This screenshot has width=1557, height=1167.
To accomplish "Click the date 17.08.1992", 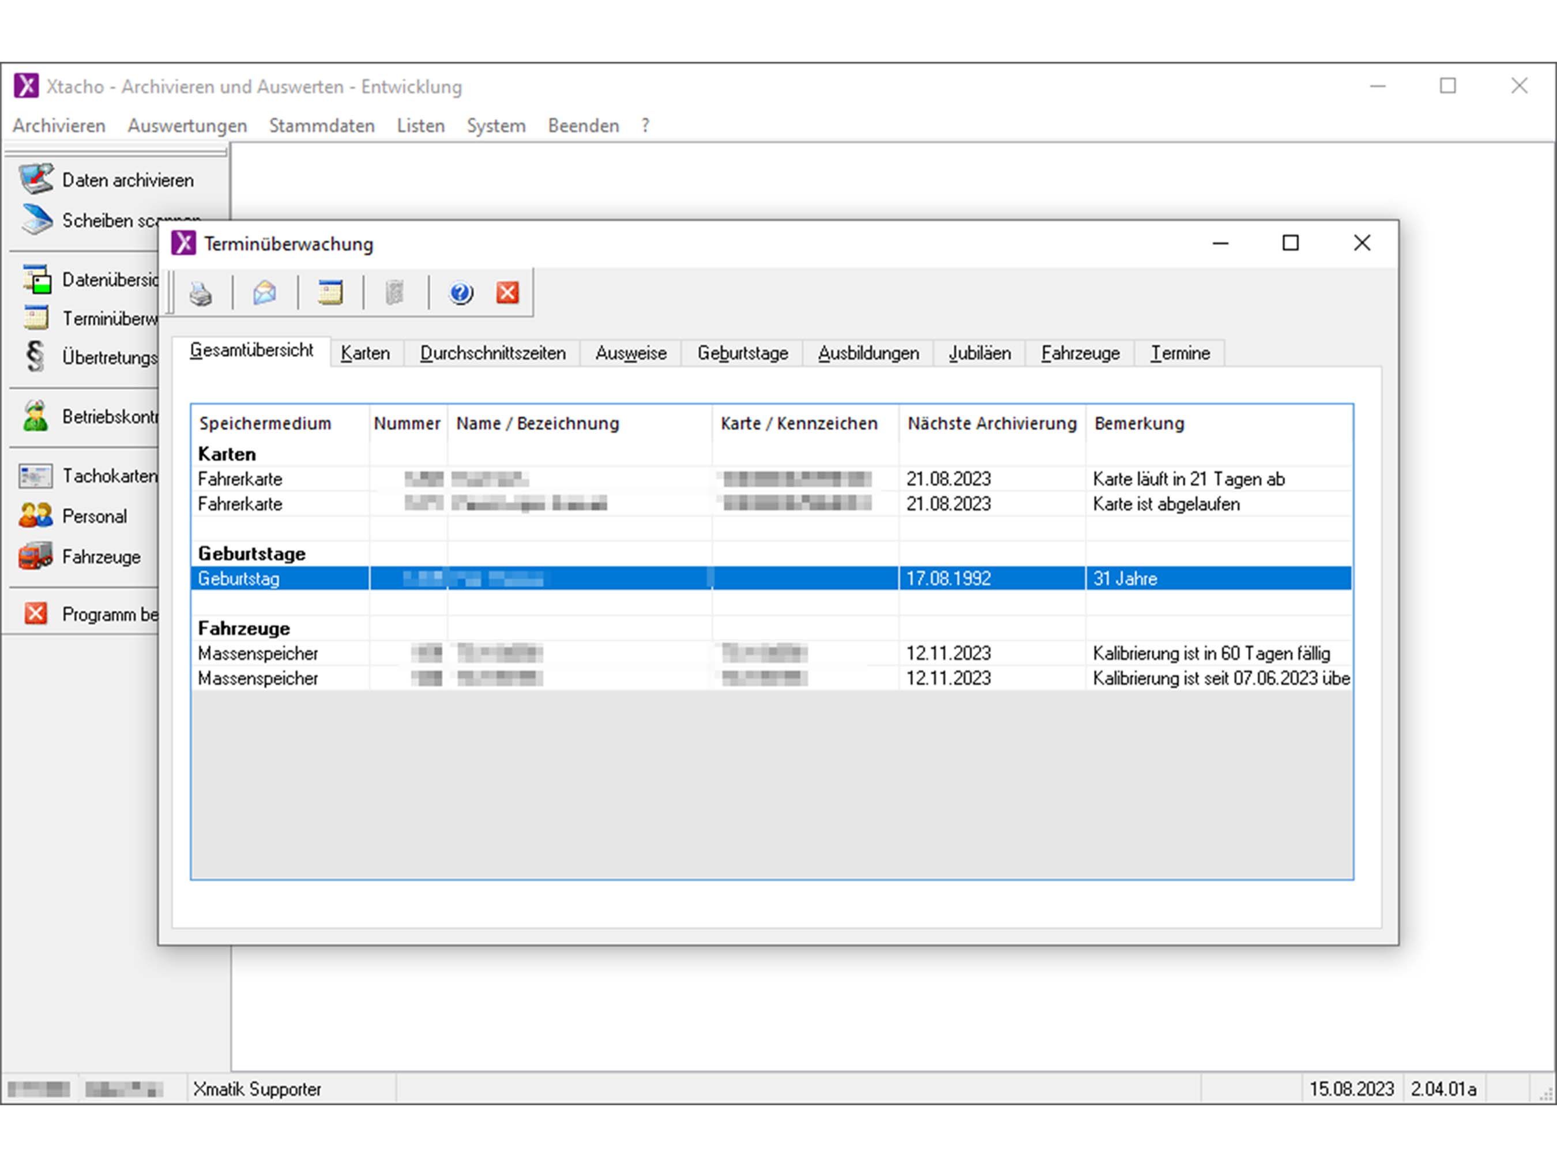I will tap(948, 578).
